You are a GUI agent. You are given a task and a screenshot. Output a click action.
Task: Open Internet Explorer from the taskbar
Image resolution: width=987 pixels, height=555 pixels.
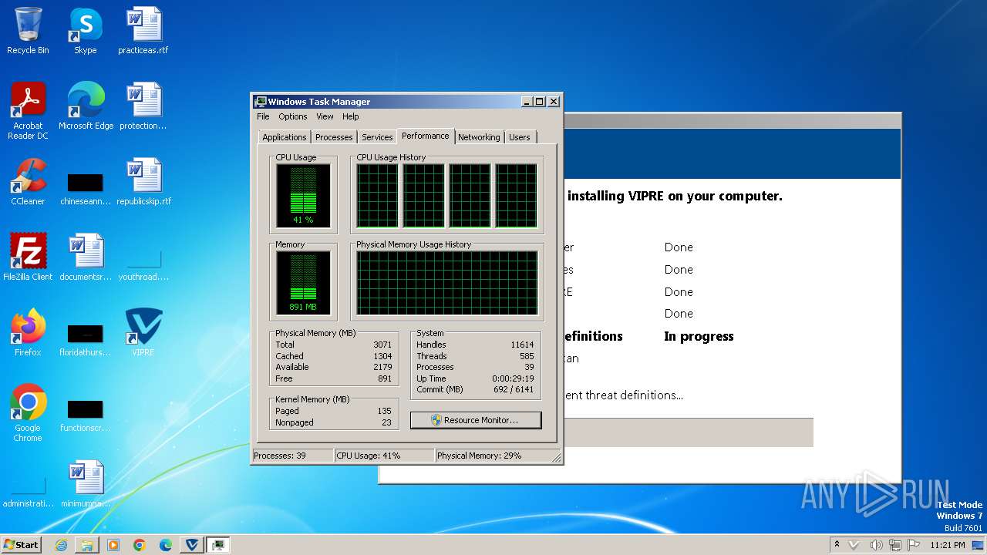coord(61,545)
